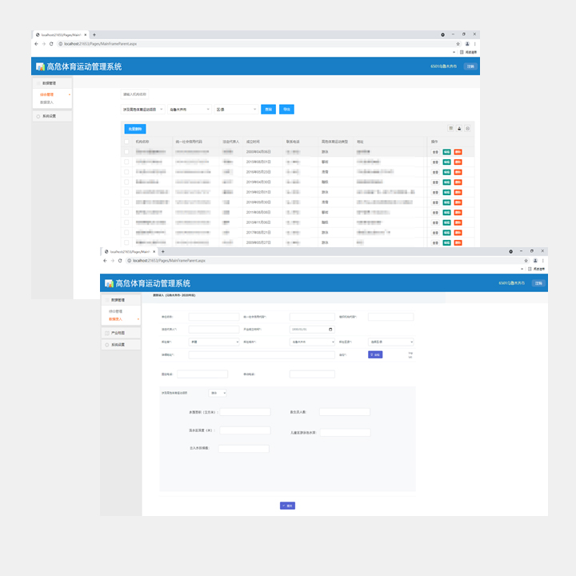
Task: Bookmark star in data entry window
Action: (x=526, y=261)
